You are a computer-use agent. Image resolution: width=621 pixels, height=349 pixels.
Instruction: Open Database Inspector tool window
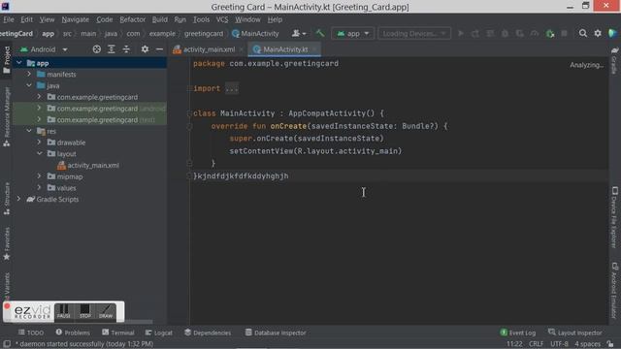click(x=276, y=333)
